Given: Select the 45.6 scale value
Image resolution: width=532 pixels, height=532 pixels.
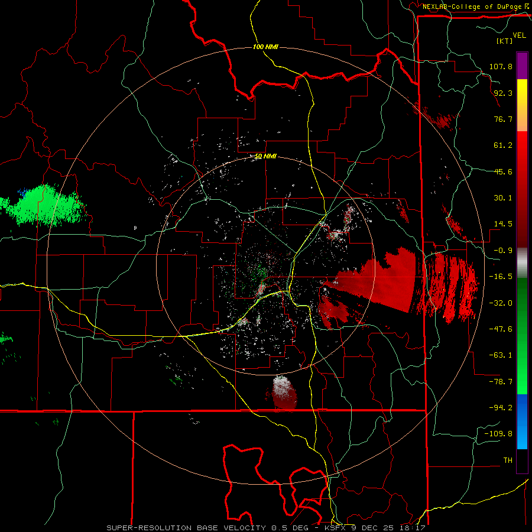Looking at the screenshot, I should 503,171.
